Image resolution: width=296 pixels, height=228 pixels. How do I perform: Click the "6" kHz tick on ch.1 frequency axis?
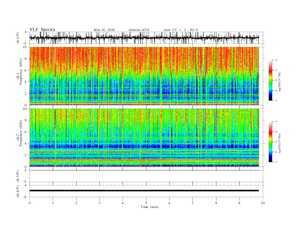(26, 70)
